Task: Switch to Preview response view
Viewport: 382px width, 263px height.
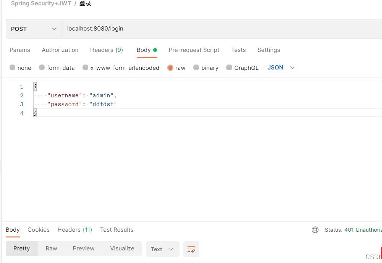Action: 84,248
